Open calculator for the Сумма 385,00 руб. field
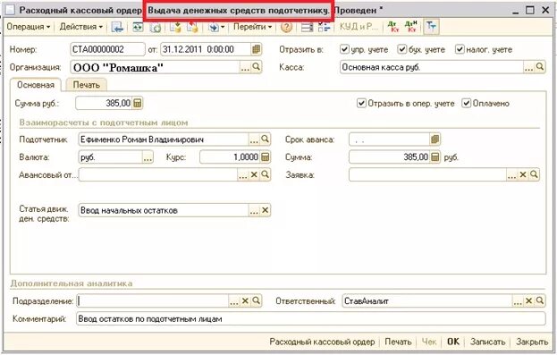 pyautogui.click(x=435, y=157)
